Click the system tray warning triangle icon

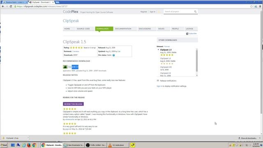tap(230, 145)
